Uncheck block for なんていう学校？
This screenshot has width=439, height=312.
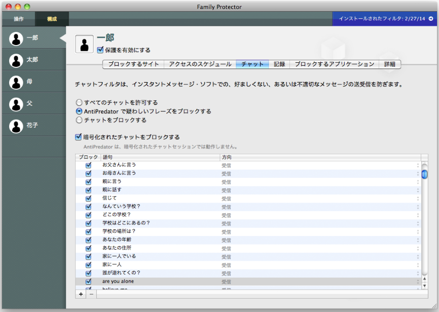[x=89, y=207]
